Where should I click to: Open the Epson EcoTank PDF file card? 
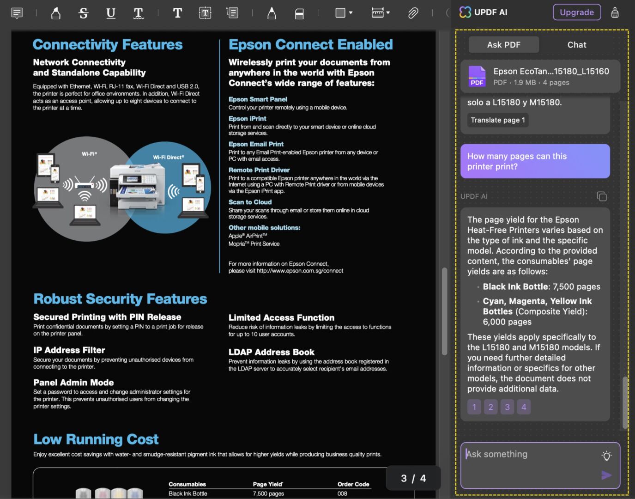pos(540,76)
